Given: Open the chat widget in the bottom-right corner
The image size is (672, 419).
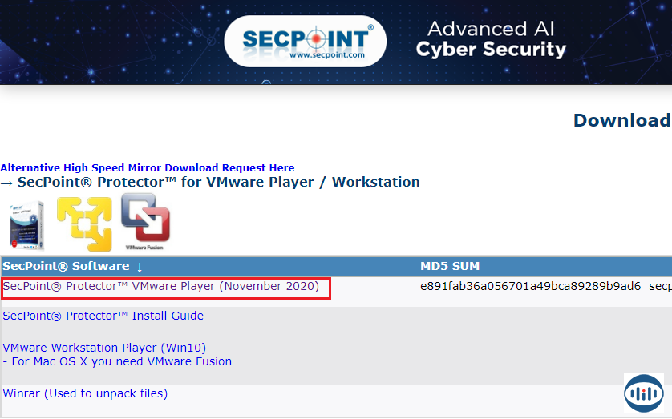Looking at the screenshot, I should (x=643, y=393).
